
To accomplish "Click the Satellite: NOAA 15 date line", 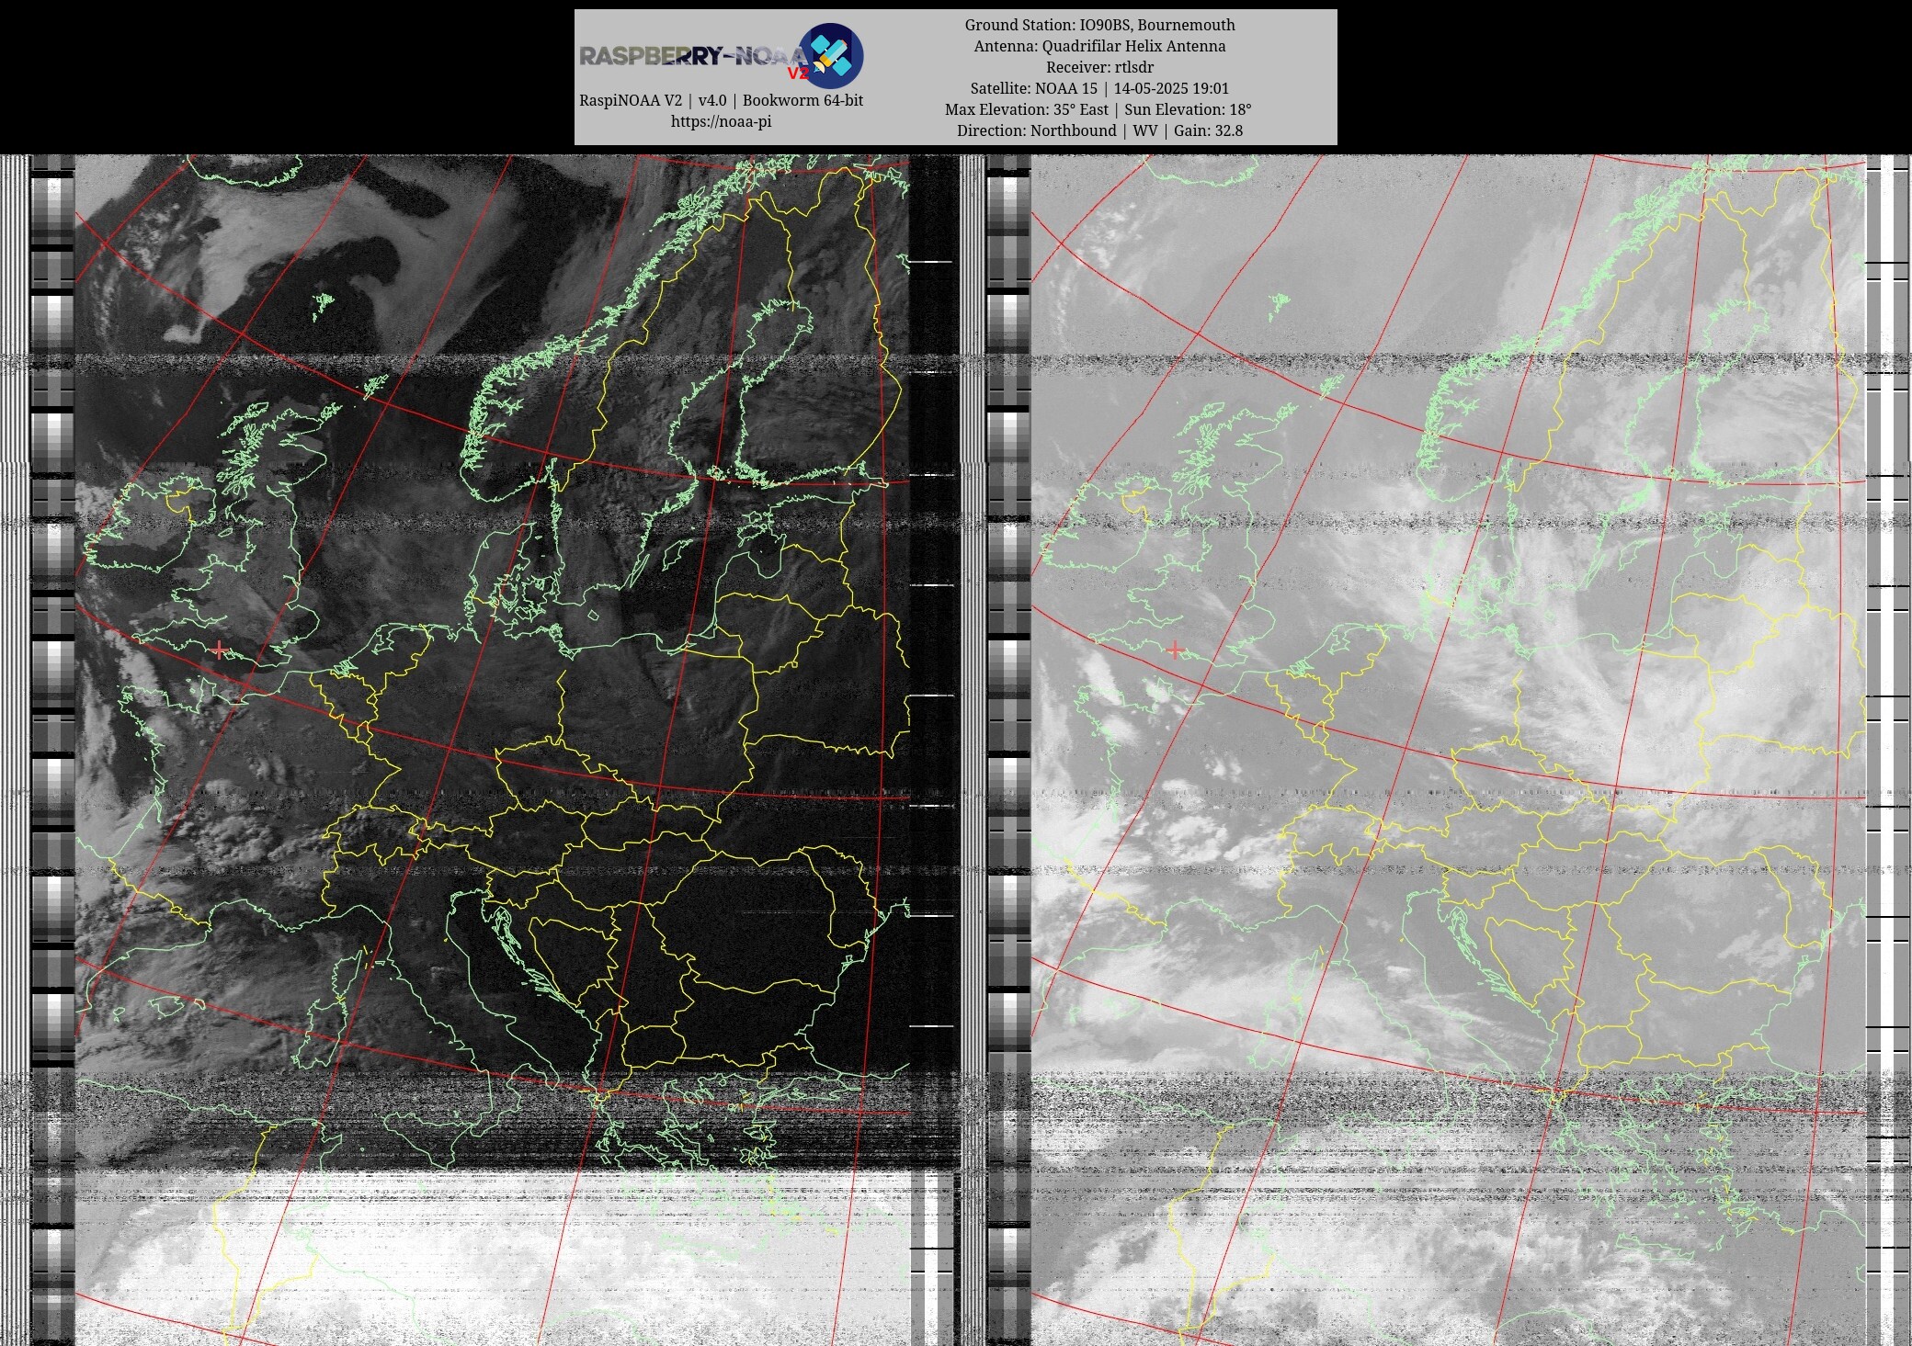I will [1099, 88].
